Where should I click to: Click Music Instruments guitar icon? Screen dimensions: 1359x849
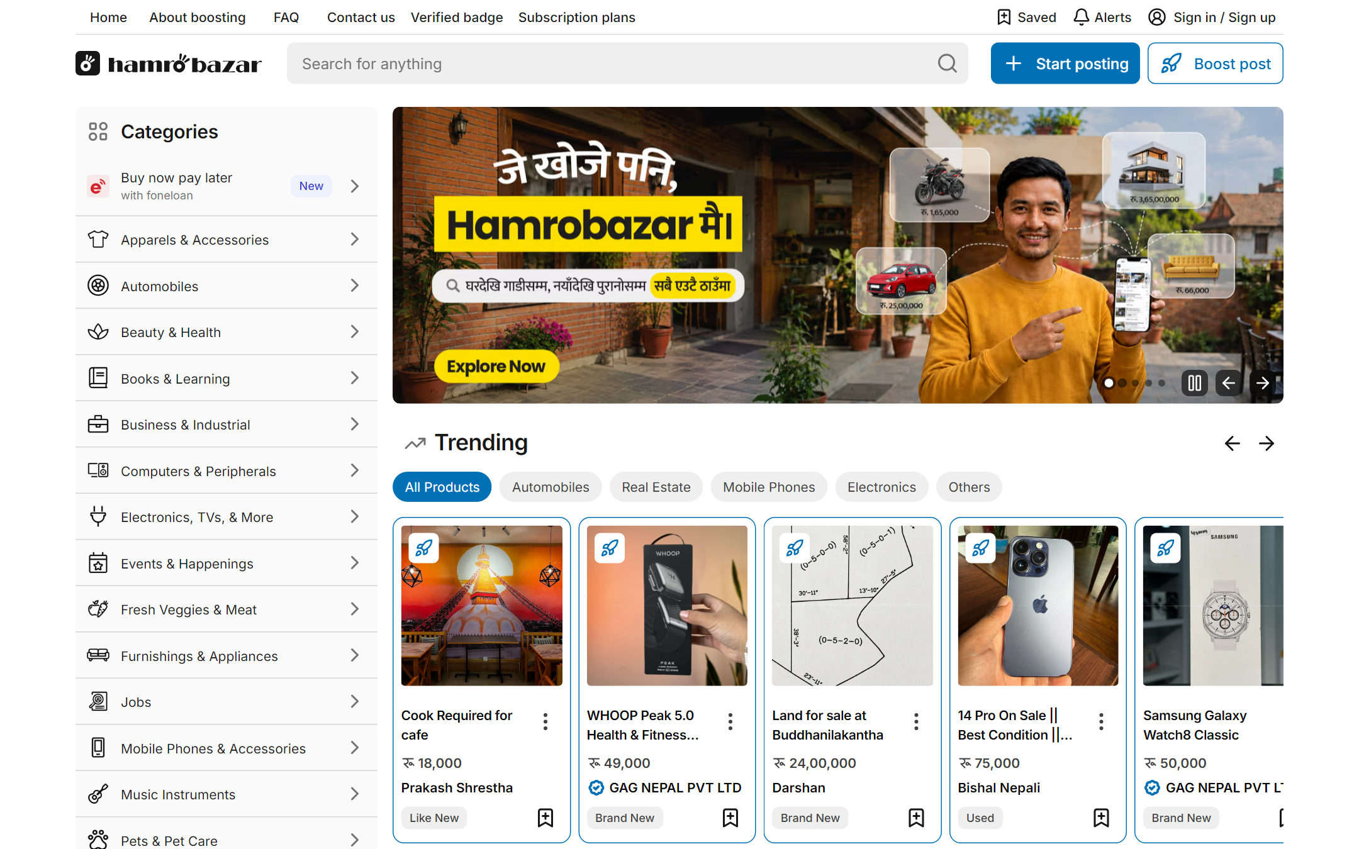click(x=98, y=794)
